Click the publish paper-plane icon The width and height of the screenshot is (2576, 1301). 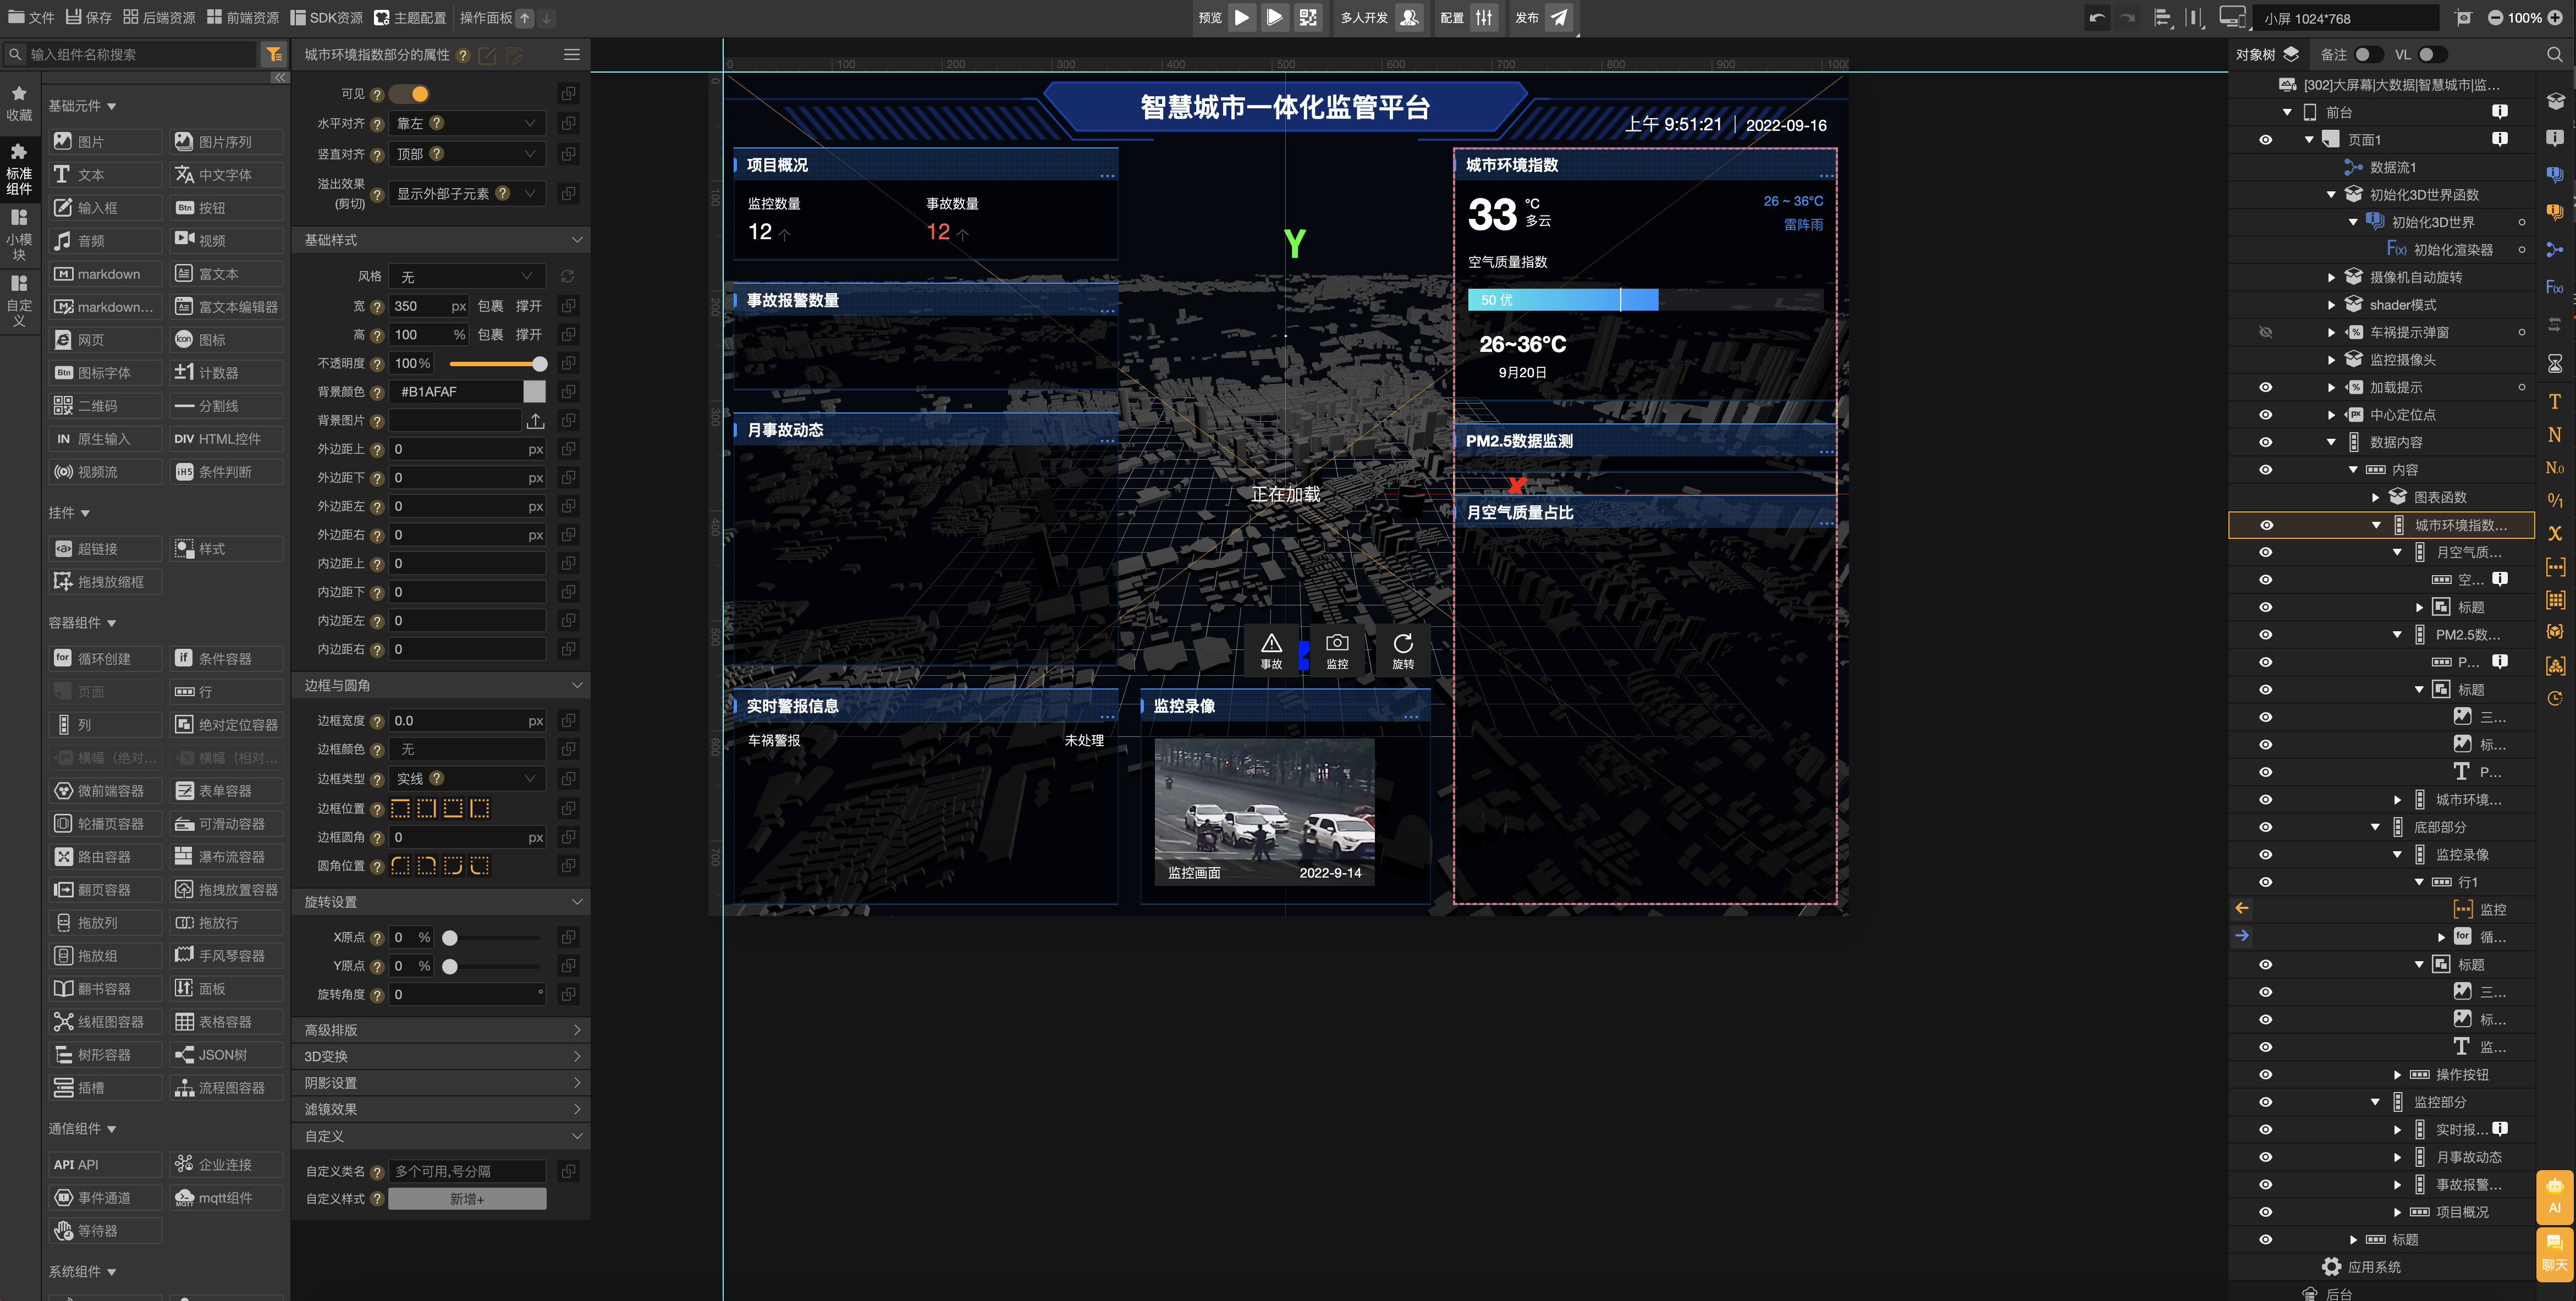[1559, 17]
